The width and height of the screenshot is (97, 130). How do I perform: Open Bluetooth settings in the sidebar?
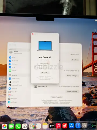(x=13, y=61)
